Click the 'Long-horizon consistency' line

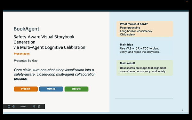click(x=136, y=31)
